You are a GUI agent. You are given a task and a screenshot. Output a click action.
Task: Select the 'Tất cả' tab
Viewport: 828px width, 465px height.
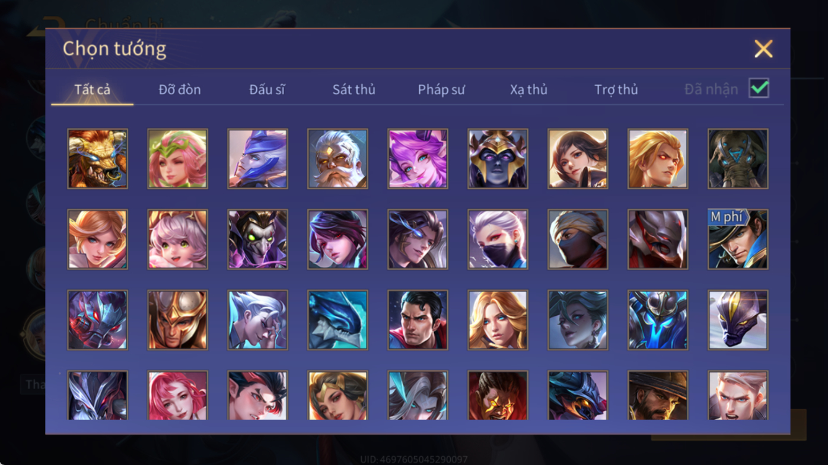tap(93, 89)
